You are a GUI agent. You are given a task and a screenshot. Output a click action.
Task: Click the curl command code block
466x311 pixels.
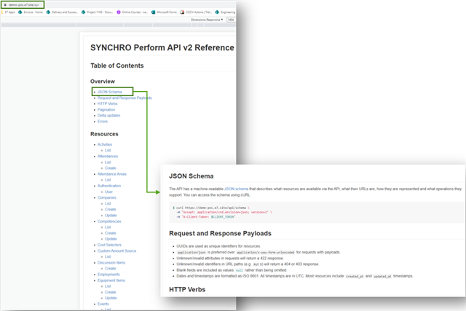pyautogui.click(x=317, y=212)
